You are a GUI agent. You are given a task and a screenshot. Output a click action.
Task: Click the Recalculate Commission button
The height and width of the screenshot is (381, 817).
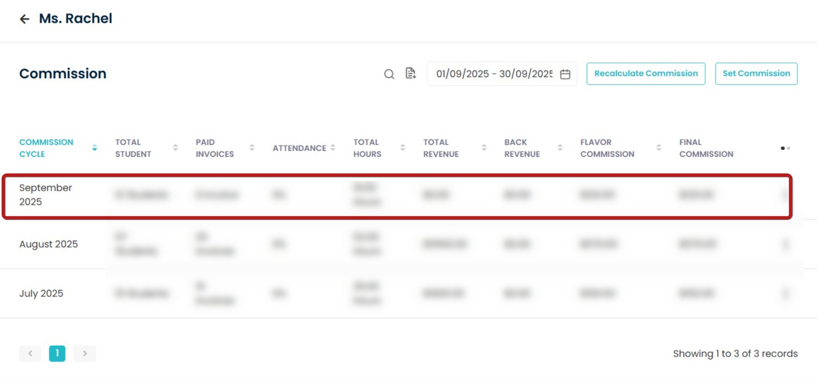pos(646,74)
